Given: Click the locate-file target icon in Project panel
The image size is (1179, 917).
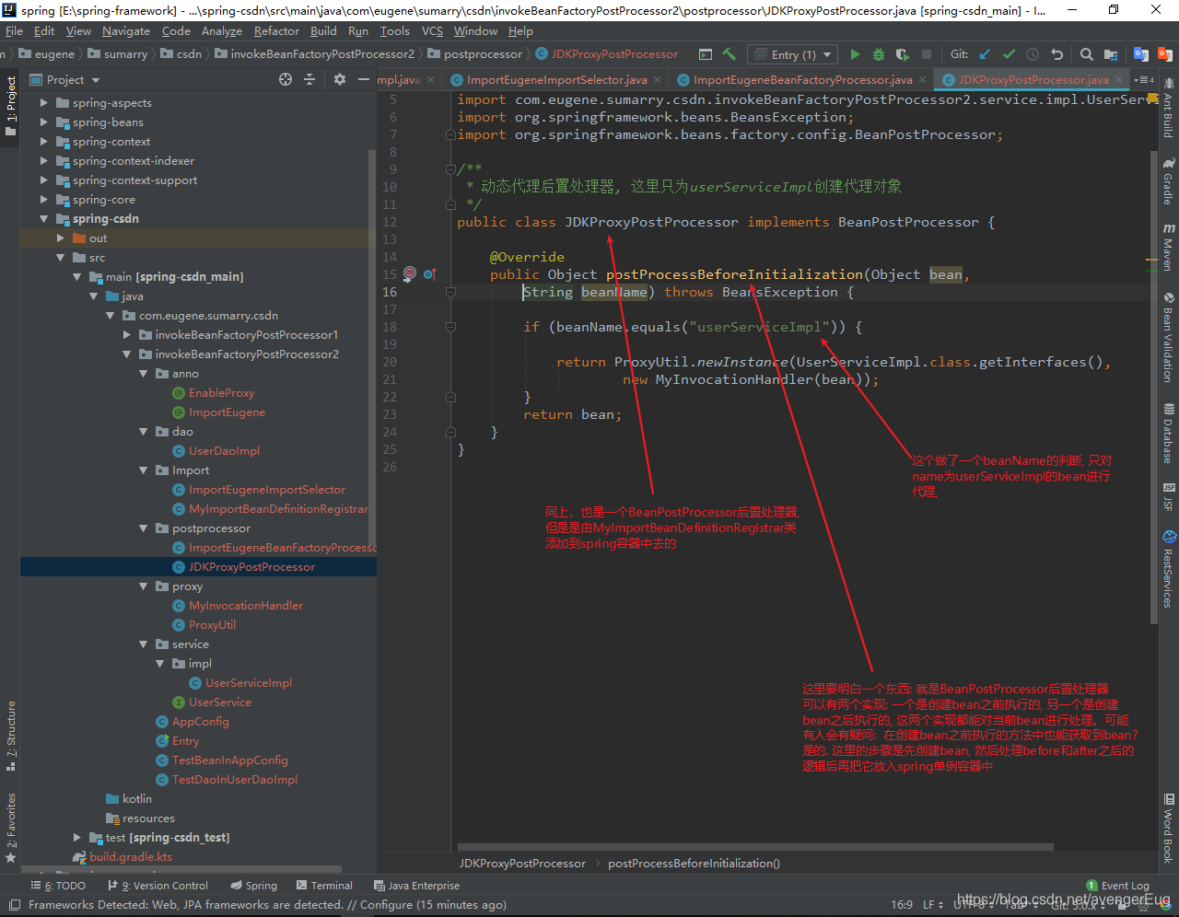Looking at the screenshot, I should 286,79.
